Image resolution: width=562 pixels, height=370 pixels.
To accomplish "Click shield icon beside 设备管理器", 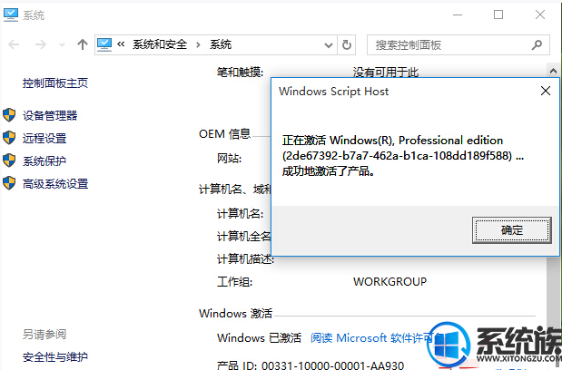I will [9, 115].
